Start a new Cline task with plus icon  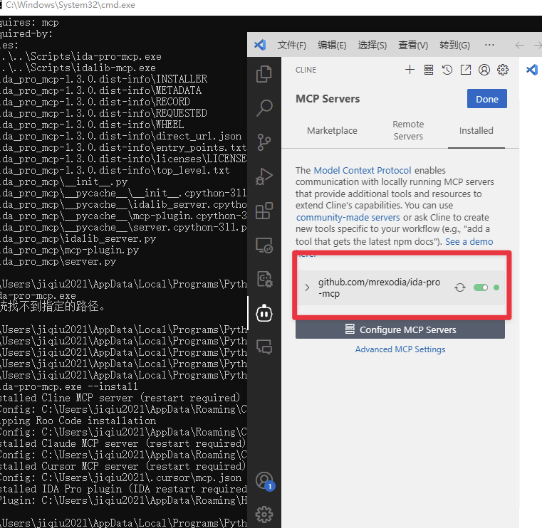point(410,70)
